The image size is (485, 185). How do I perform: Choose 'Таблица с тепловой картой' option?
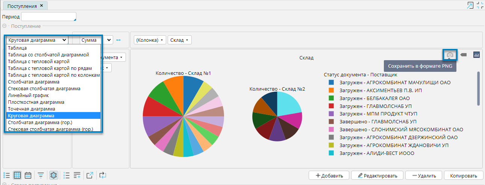pos(38,62)
